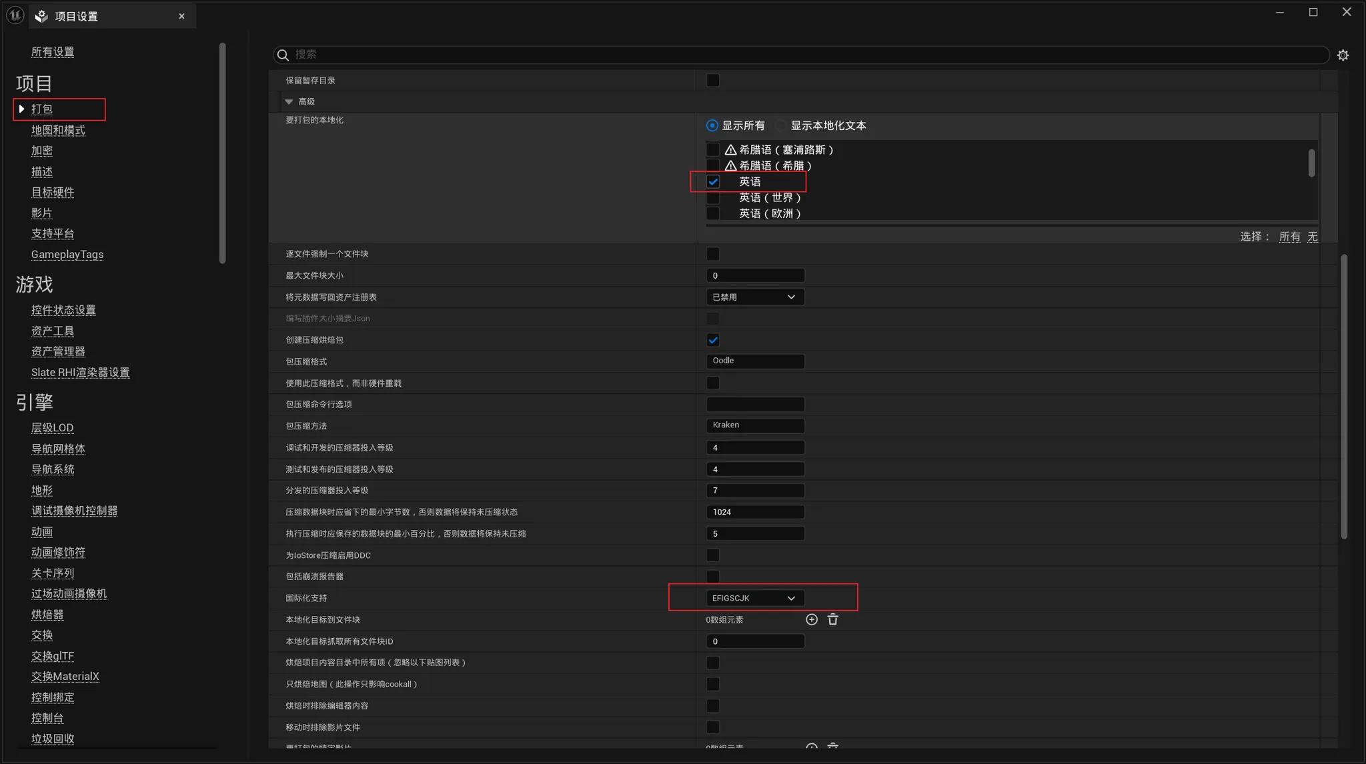1366x764 pixels.
Task: Click 所有 to select all localizations
Action: (x=1289, y=237)
